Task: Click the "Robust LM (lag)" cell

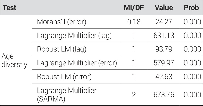Action: (x=61, y=49)
